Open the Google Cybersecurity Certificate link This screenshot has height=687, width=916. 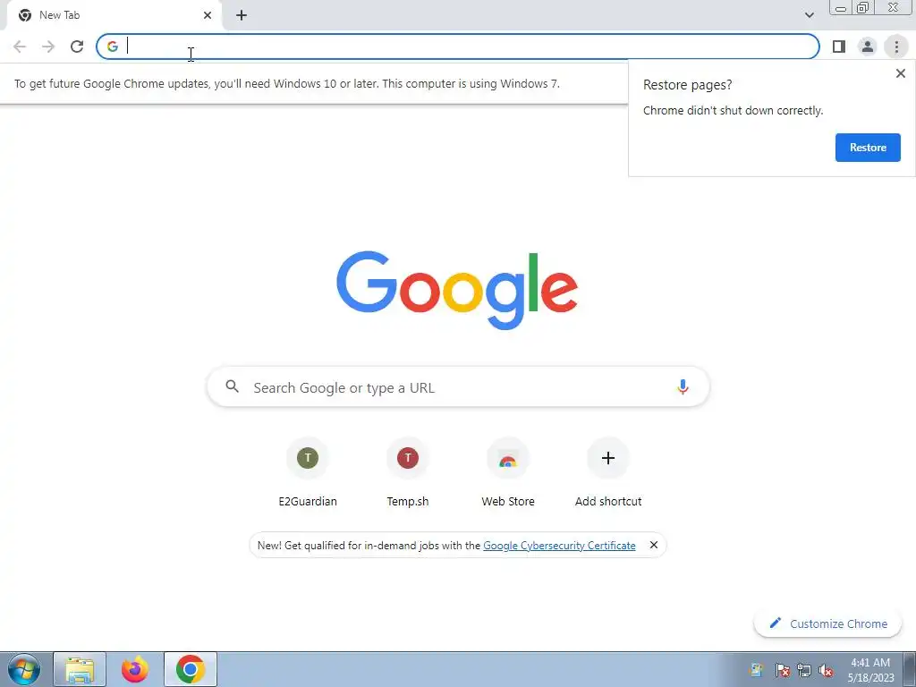559,546
